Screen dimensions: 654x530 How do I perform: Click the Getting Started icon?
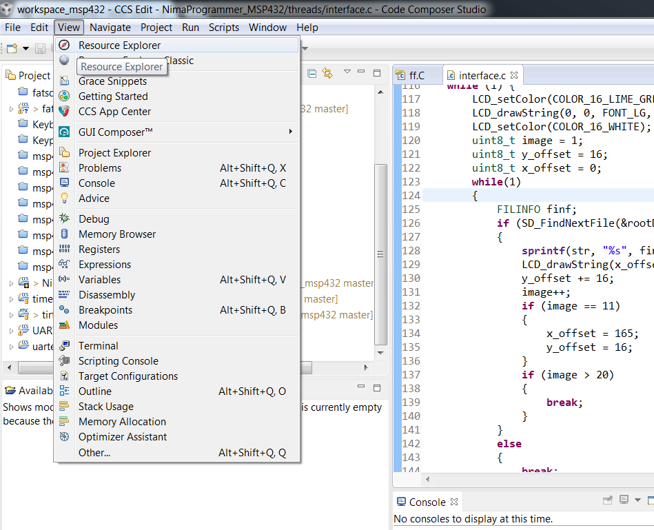click(x=64, y=96)
